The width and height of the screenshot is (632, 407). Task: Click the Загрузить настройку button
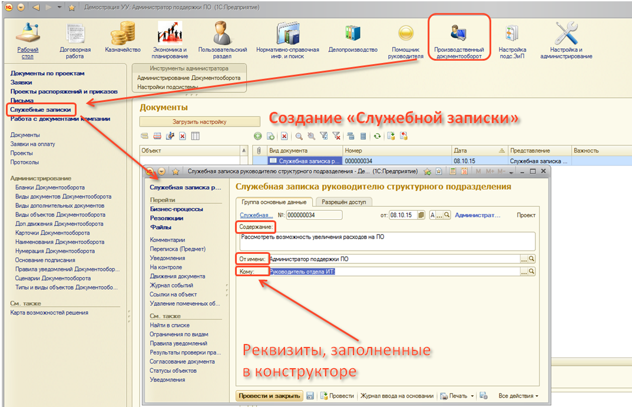[199, 122]
